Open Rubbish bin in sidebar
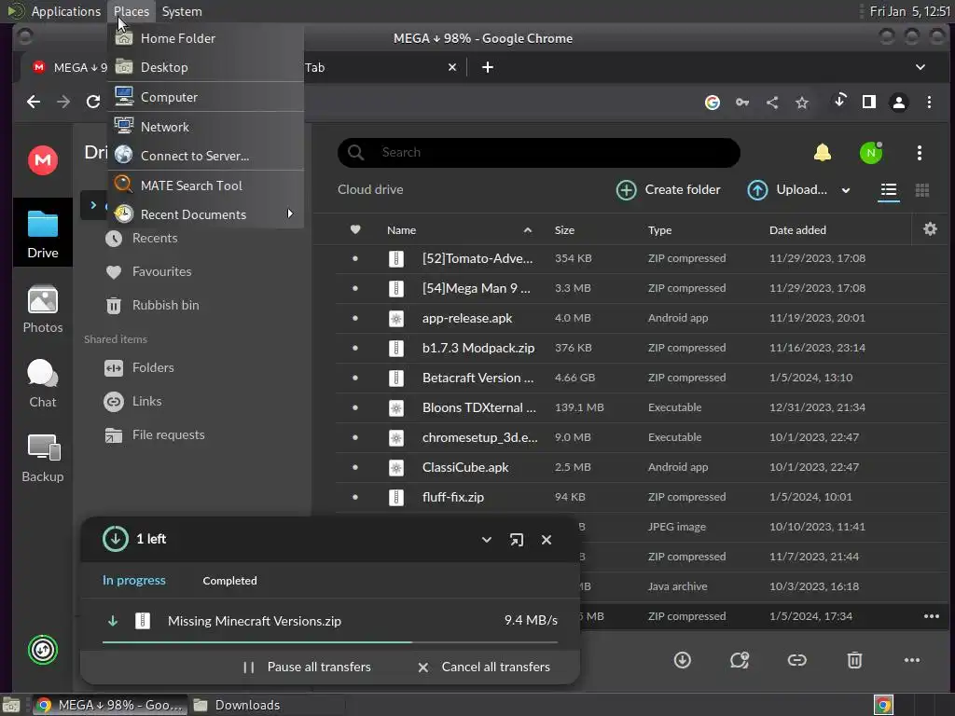 (x=152, y=305)
